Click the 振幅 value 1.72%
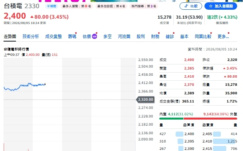 point(232,101)
